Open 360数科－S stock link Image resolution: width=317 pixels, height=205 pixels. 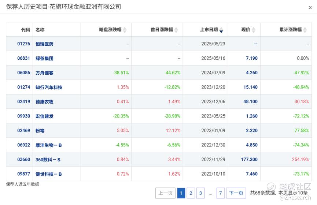[48, 160]
